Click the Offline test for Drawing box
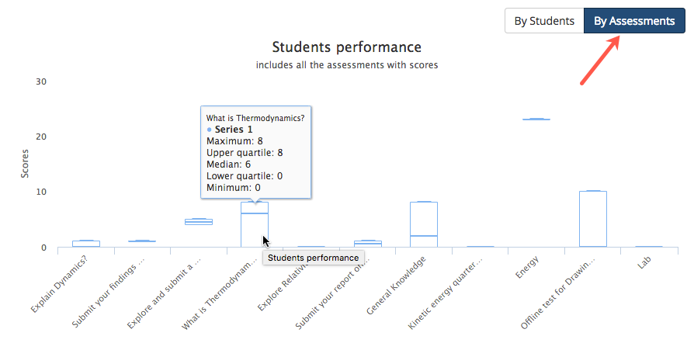The width and height of the screenshot is (694, 350). (593, 219)
